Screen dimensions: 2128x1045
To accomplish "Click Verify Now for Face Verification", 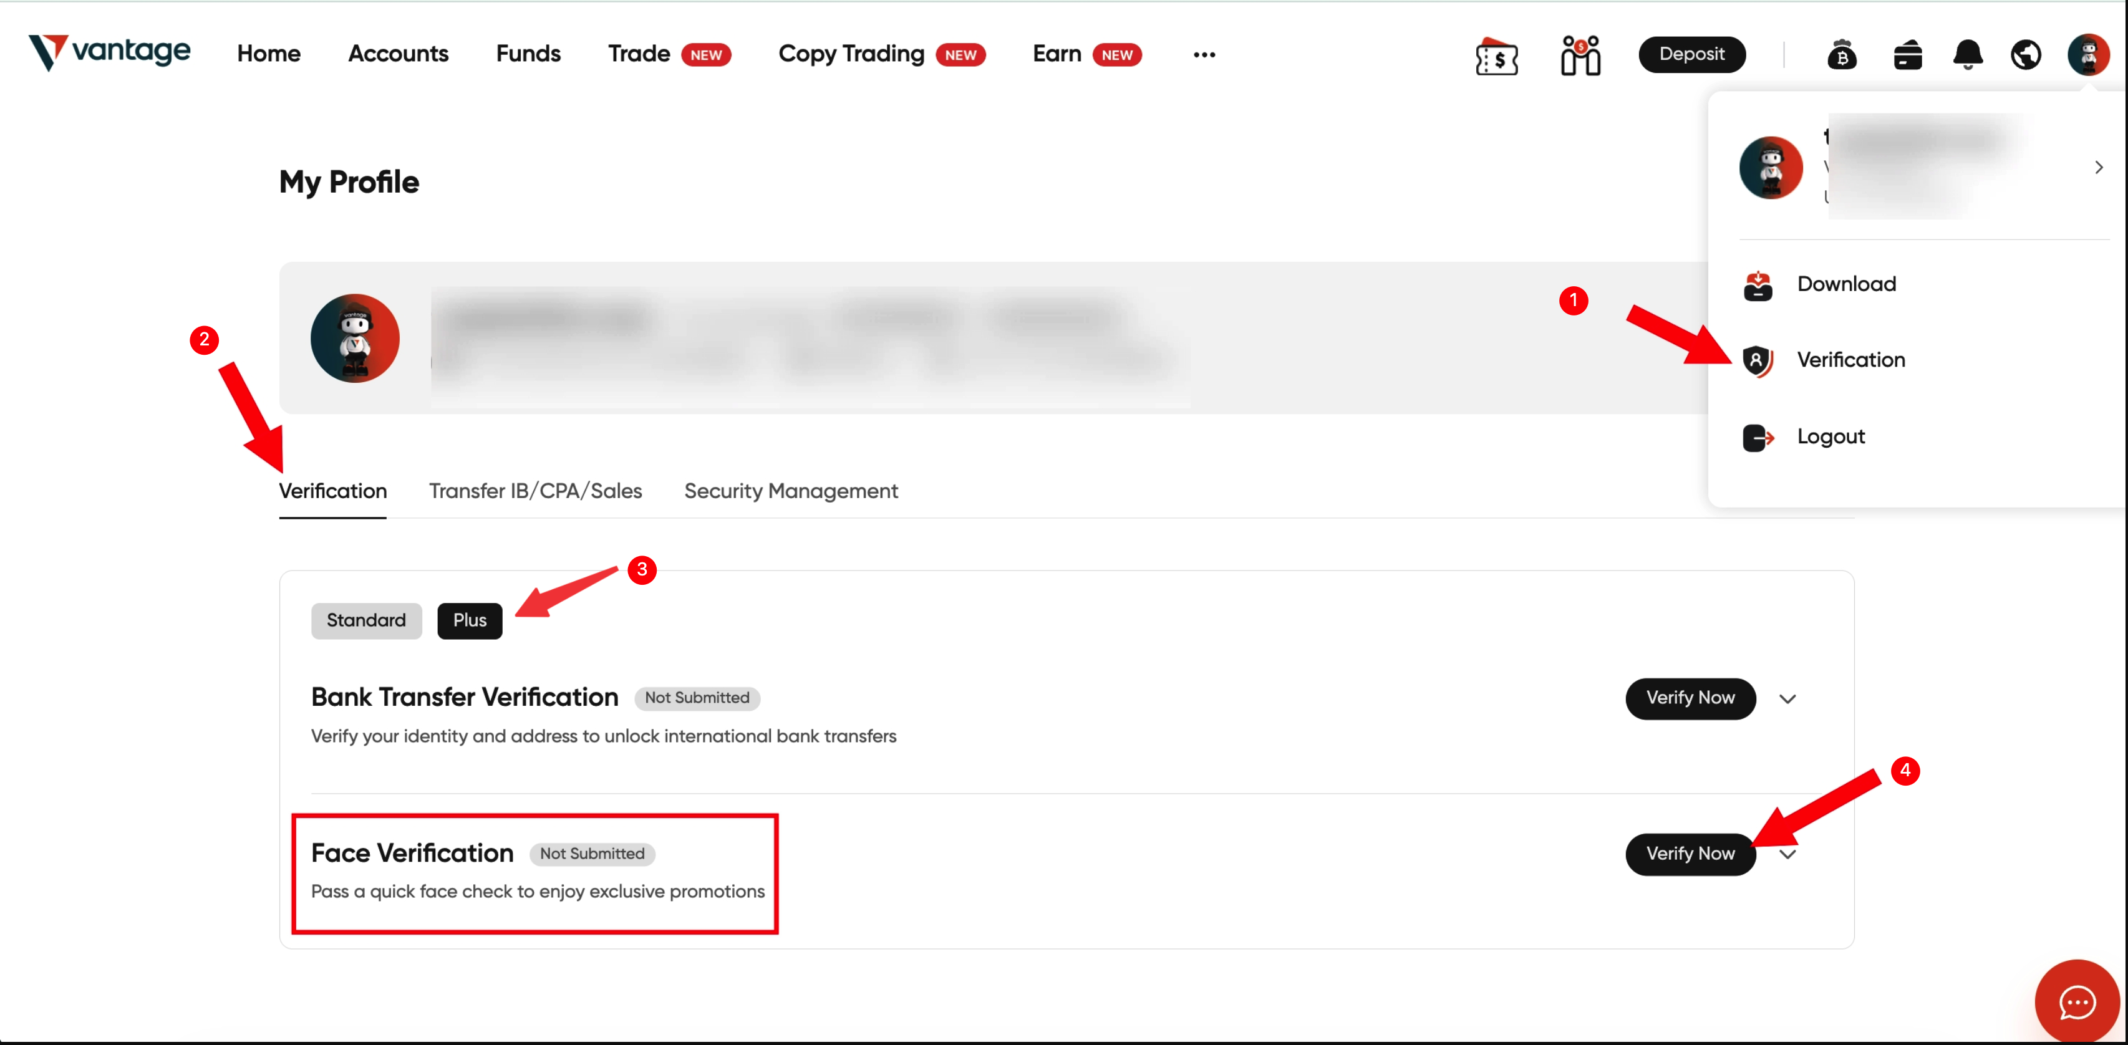I will [x=1690, y=854].
